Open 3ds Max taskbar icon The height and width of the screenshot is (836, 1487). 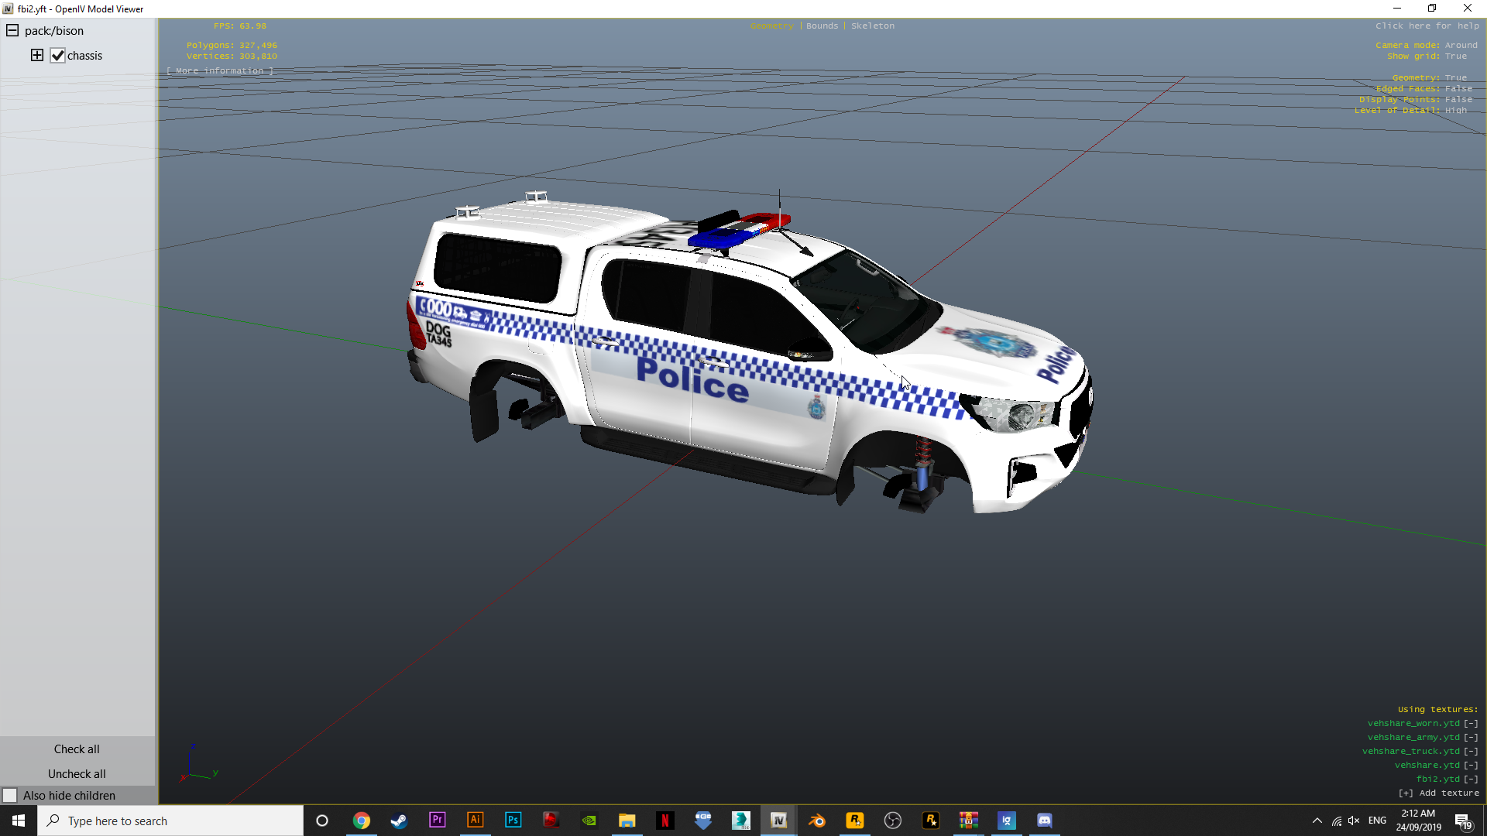pyautogui.click(x=740, y=821)
